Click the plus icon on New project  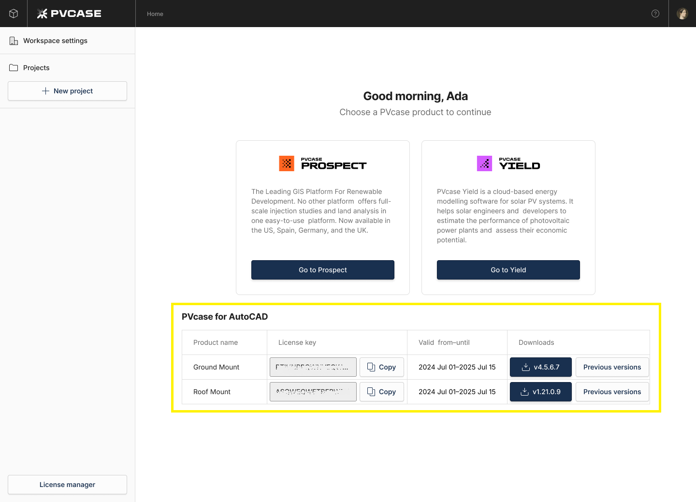point(45,91)
